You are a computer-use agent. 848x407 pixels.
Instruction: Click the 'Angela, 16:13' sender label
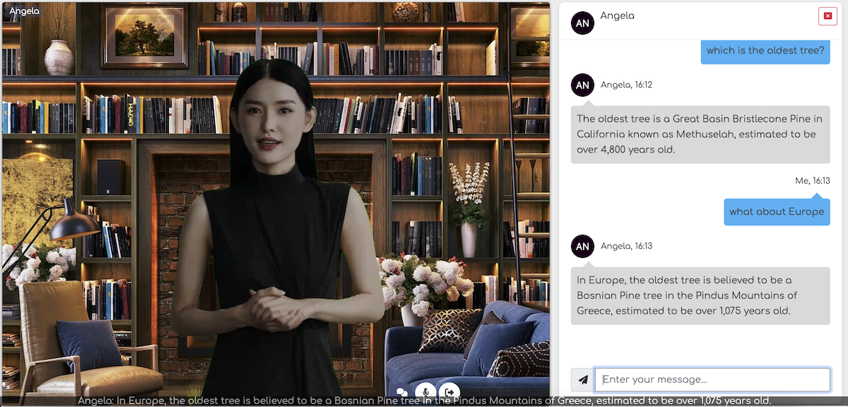(x=628, y=246)
